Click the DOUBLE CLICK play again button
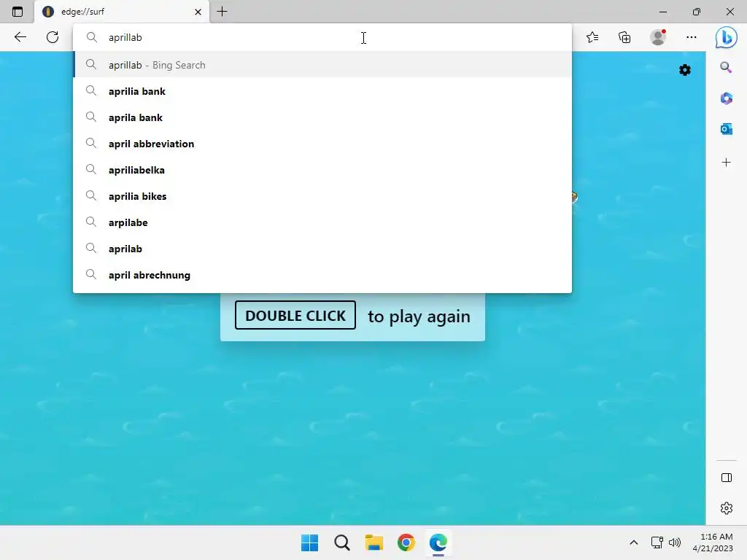Viewport: 747px width, 560px height. [x=295, y=315]
